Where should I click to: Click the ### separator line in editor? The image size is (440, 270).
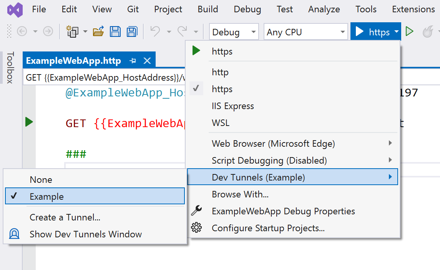click(x=76, y=154)
